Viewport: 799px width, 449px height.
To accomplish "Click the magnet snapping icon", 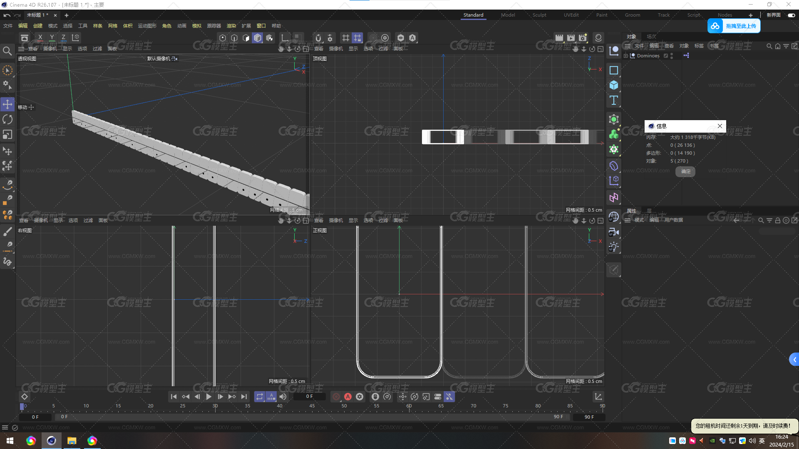I will coord(318,38).
